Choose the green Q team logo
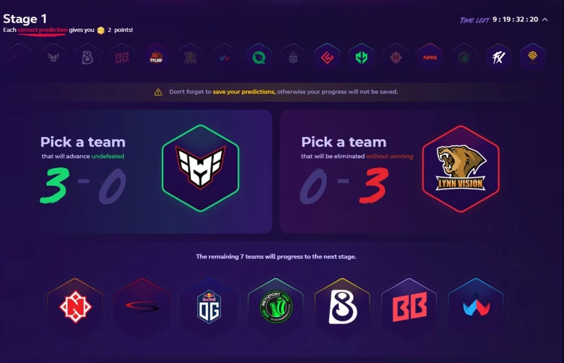 coord(259,57)
